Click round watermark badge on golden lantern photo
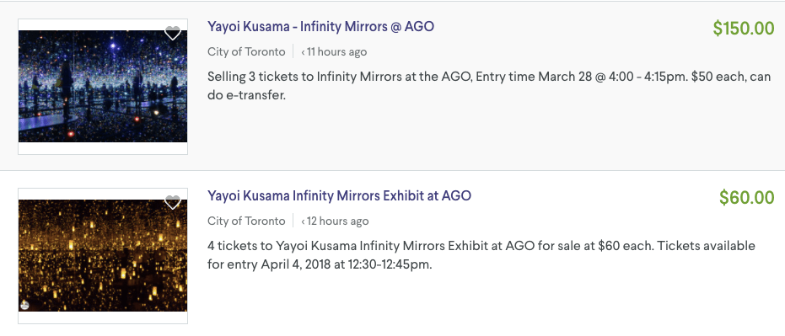Screen dimensions: 785x336 (25, 305)
